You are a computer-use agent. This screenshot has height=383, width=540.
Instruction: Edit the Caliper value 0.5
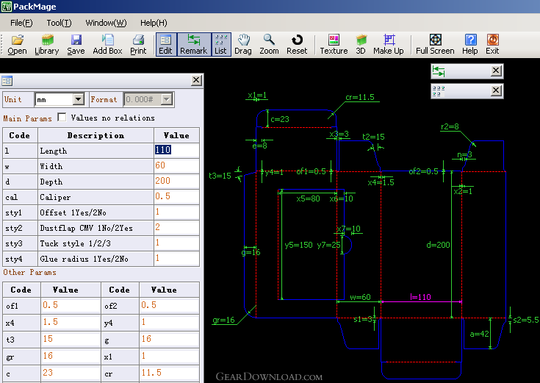176,197
